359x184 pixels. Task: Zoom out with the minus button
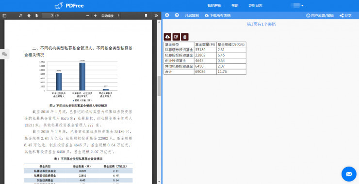(87, 16)
